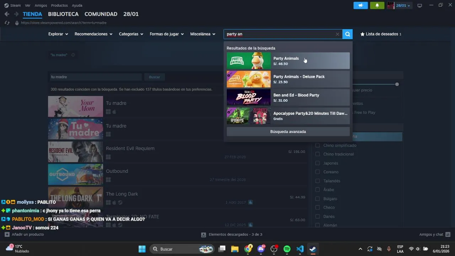Open Amigos y chat
Screen dimensions: 455x256
tap(431, 234)
